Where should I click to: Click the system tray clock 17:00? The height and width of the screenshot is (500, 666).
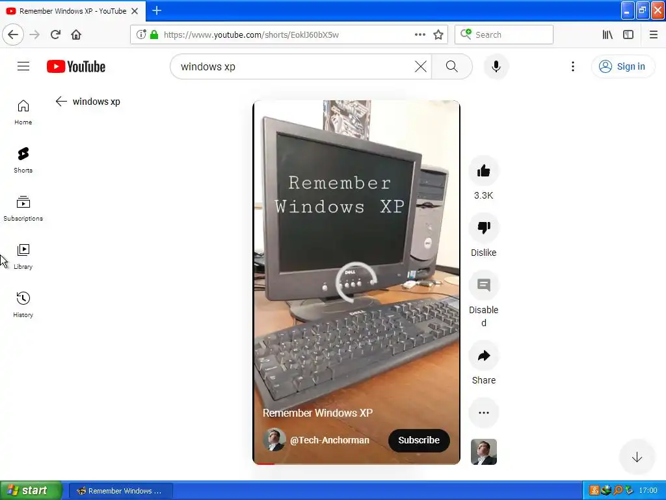(x=648, y=491)
